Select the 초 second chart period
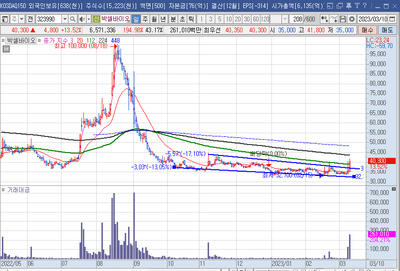 [182, 19]
